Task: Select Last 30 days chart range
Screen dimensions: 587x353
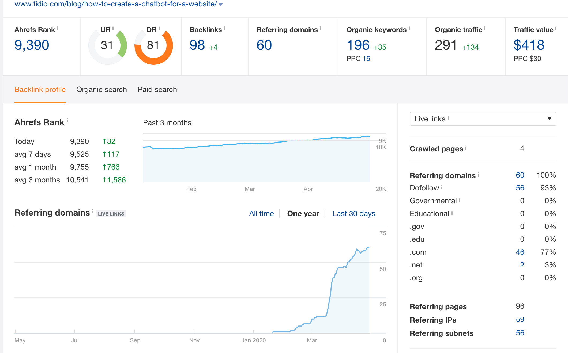Action: [354, 213]
